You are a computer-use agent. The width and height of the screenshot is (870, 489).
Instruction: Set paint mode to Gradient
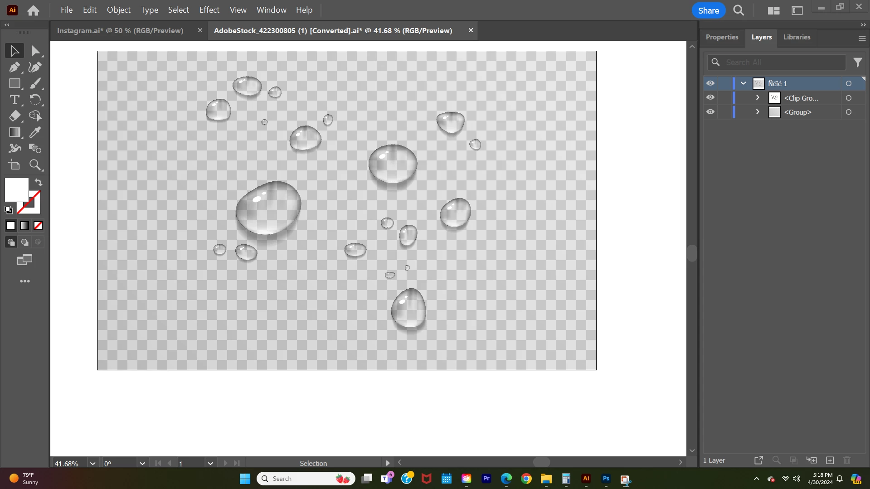pyautogui.click(x=24, y=226)
